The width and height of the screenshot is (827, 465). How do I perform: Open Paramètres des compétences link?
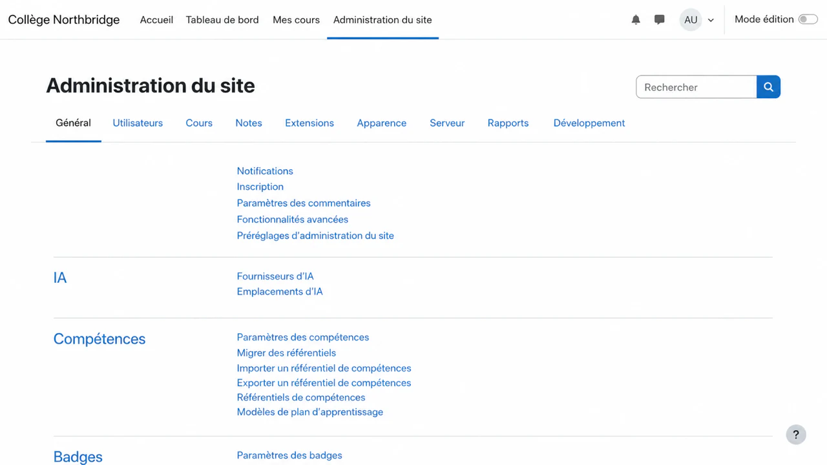point(303,337)
